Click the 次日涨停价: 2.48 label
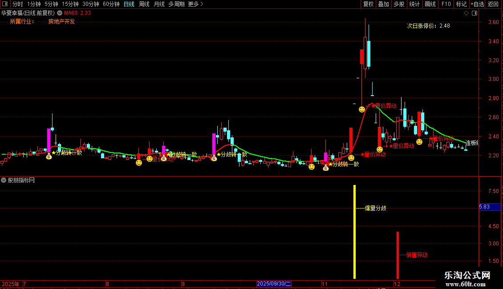 pos(428,26)
